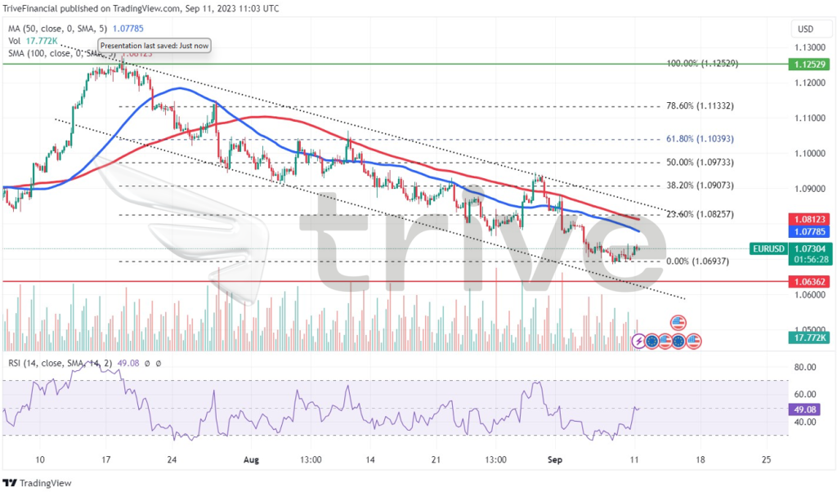
Task: Open the rightmost US flag event in the lower row
Action: (x=693, y=341)
